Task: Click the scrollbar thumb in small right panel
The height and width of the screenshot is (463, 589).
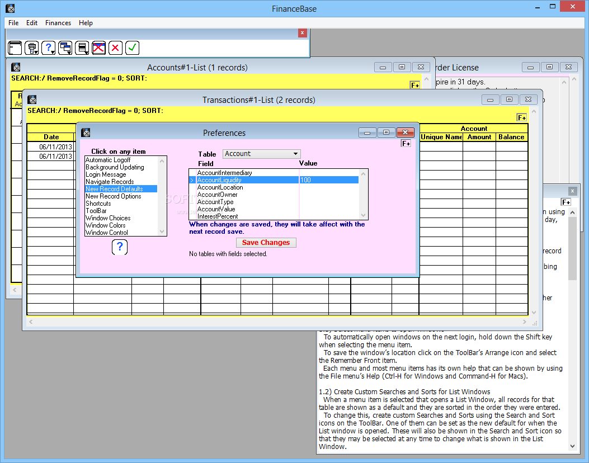Action: coord(572,249)
